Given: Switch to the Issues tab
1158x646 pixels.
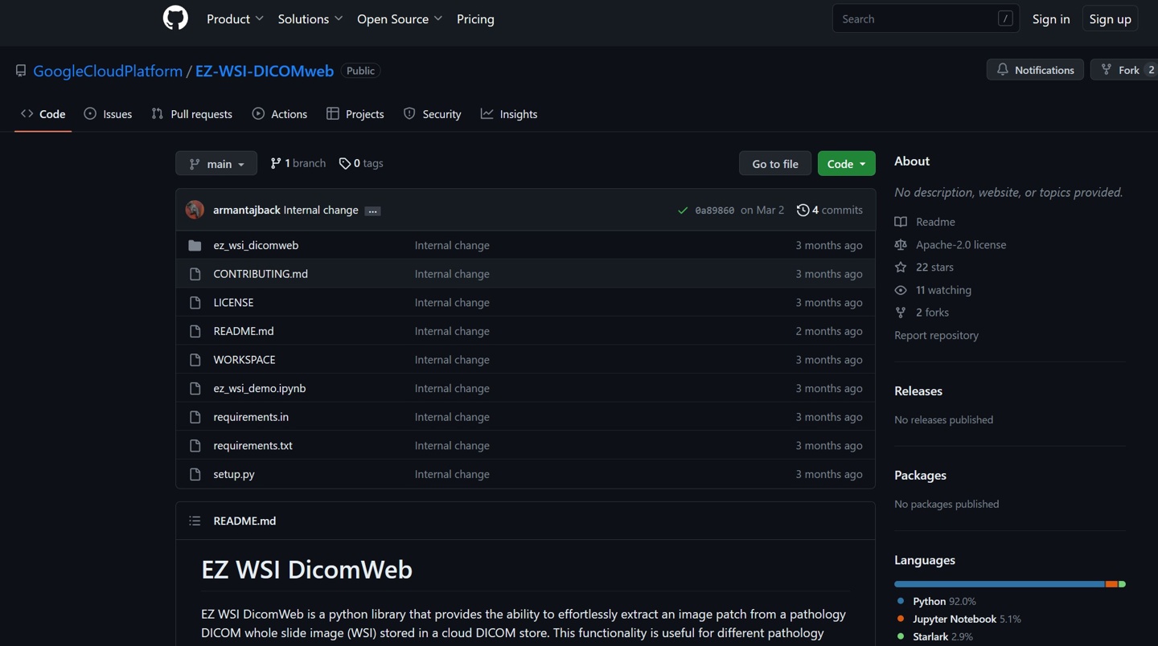Looking at the screenshot, I should [x=108, y=114].
